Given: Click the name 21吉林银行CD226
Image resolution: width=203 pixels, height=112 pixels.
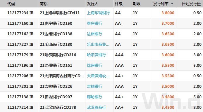Looking at the screenshot, I should coord(56,86).
